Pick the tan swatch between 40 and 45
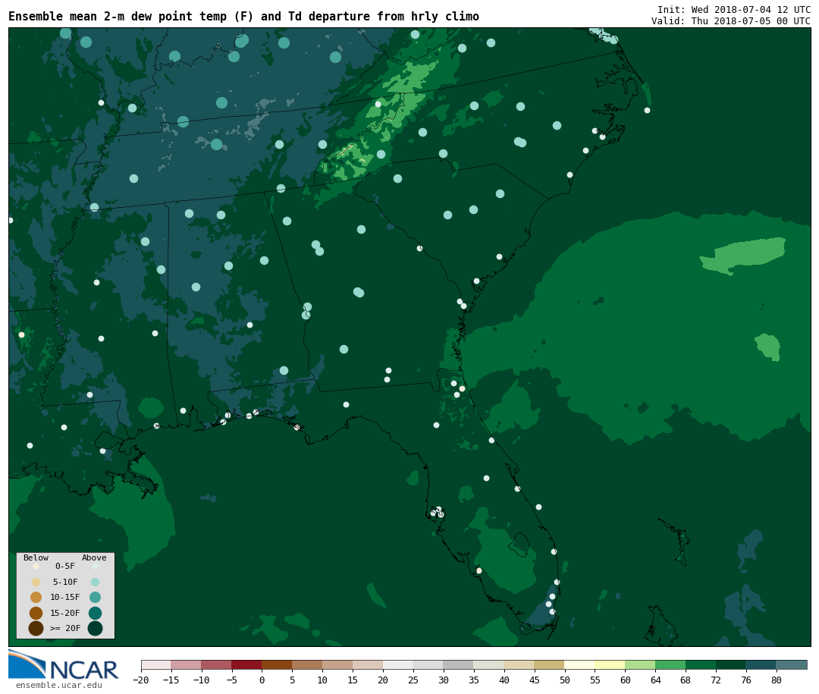The image size is (819, 694). click(519, 664)
